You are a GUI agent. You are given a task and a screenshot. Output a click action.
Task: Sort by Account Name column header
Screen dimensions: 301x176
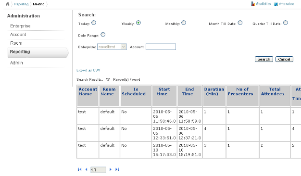[88, 96]
